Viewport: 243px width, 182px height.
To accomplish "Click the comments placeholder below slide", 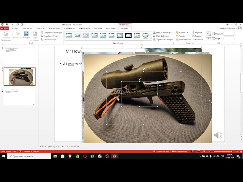I will click(60, 146).
